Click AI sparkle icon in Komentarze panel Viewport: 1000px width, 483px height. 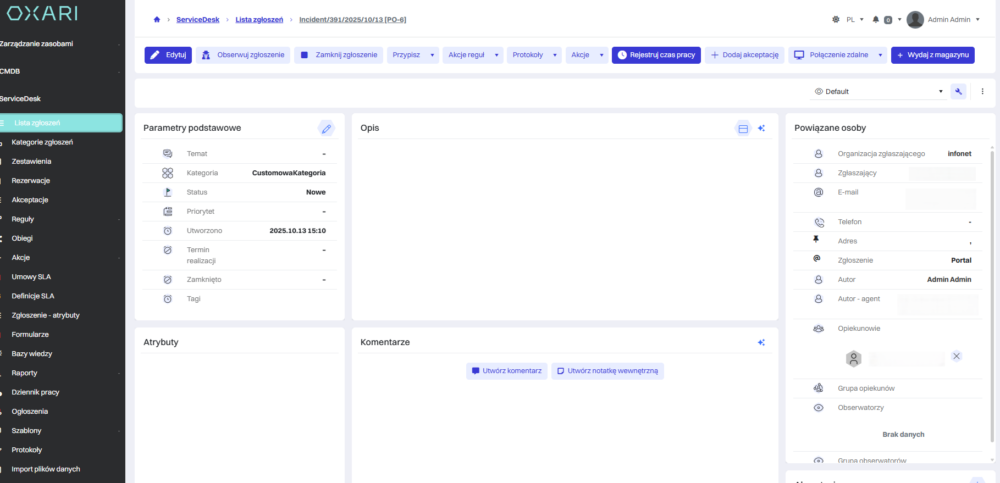(761, 342)
